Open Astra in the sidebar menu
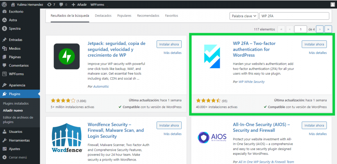Viewport: 337px width, 164px height. coord(13,20)
